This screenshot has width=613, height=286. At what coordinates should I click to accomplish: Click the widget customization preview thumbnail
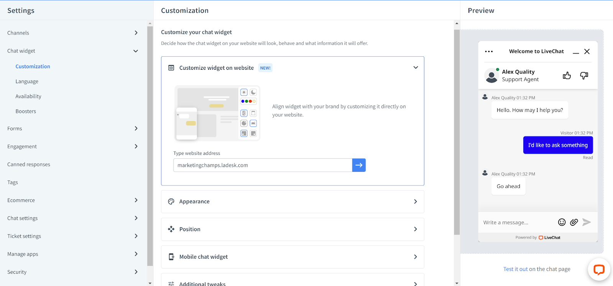[217, 113]
